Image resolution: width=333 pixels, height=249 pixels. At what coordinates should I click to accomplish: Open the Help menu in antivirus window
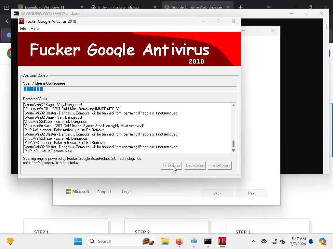[34, 29]
